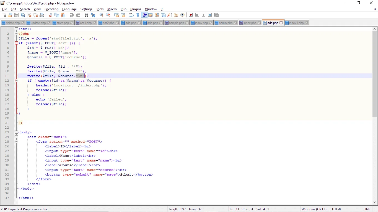
Task: Collapse the <?php block fold on line 2
Action: 16,34
